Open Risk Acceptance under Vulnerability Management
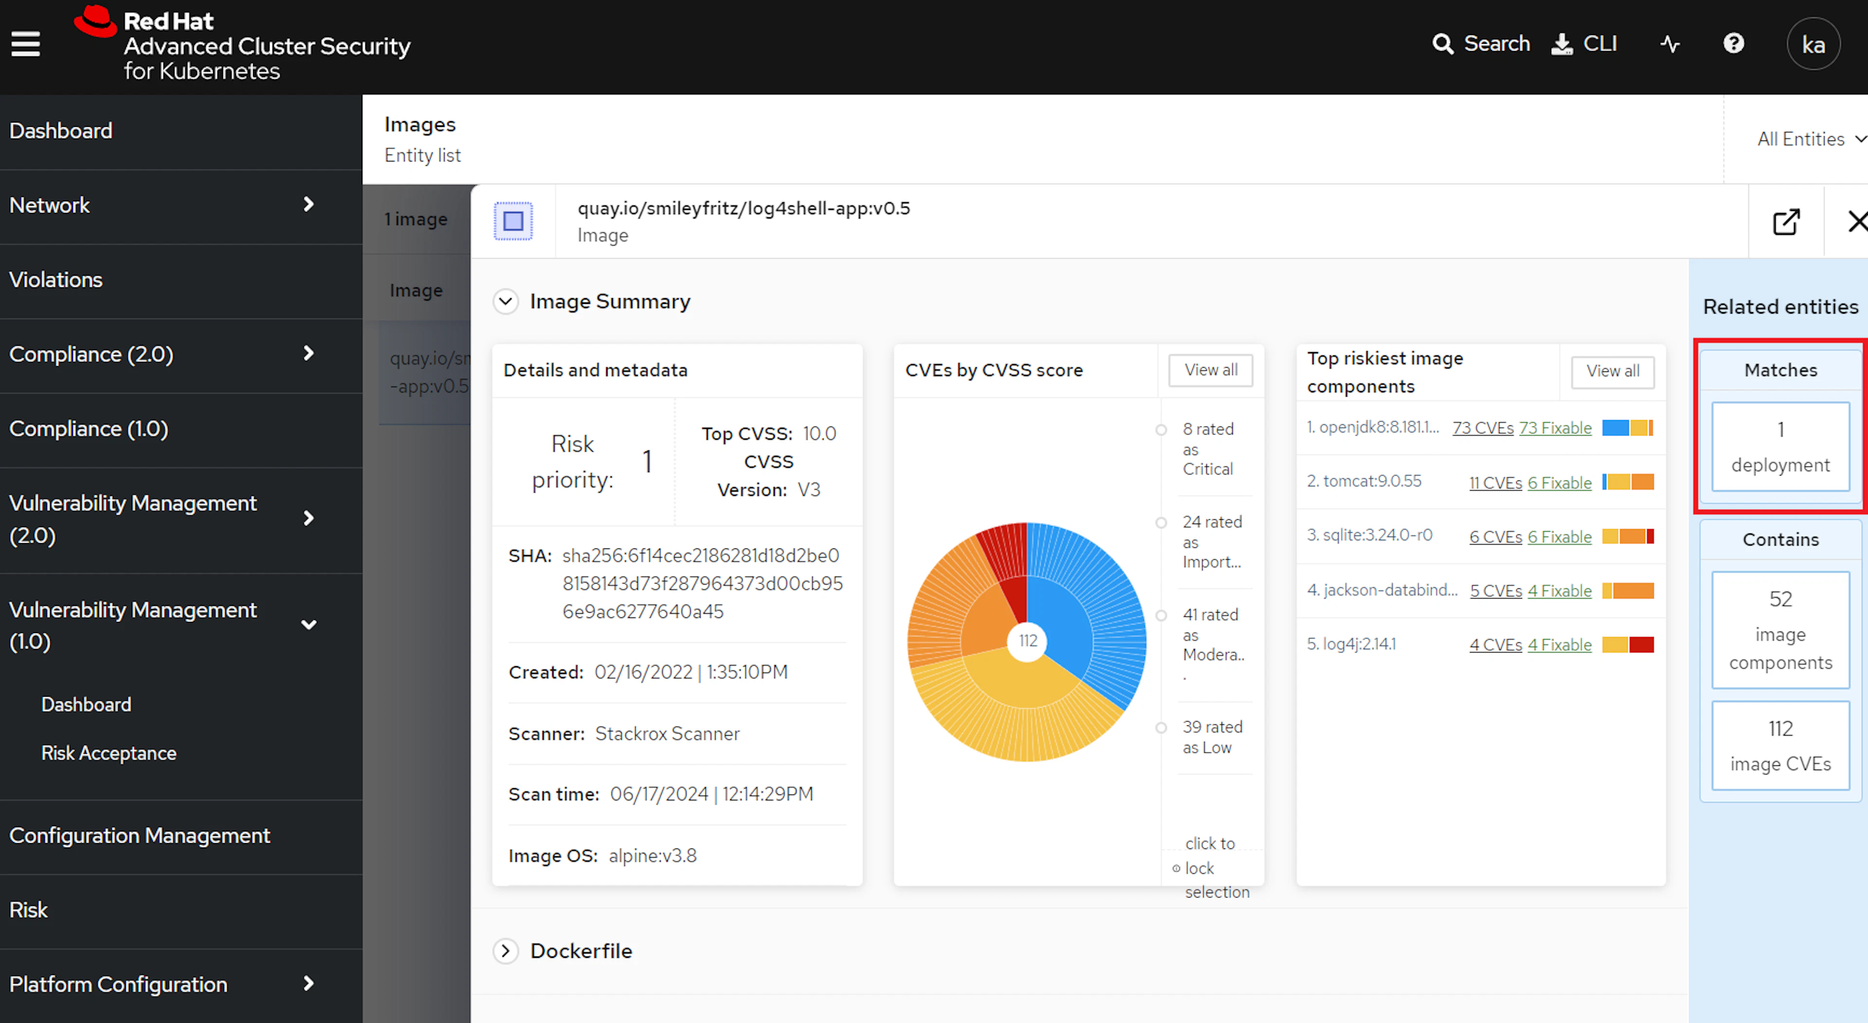The image size is (1868, 1023). (x=109, y=753)
